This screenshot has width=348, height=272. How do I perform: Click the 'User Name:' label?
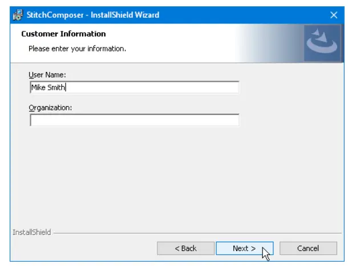point(47,75)
